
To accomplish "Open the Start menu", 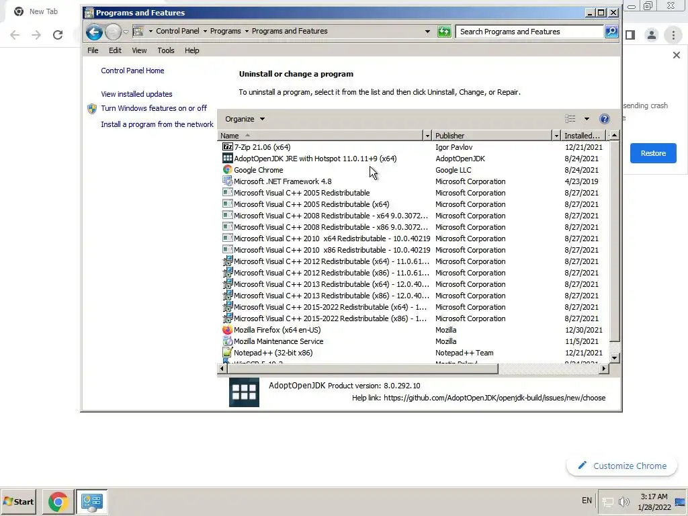I will [18, 501].
